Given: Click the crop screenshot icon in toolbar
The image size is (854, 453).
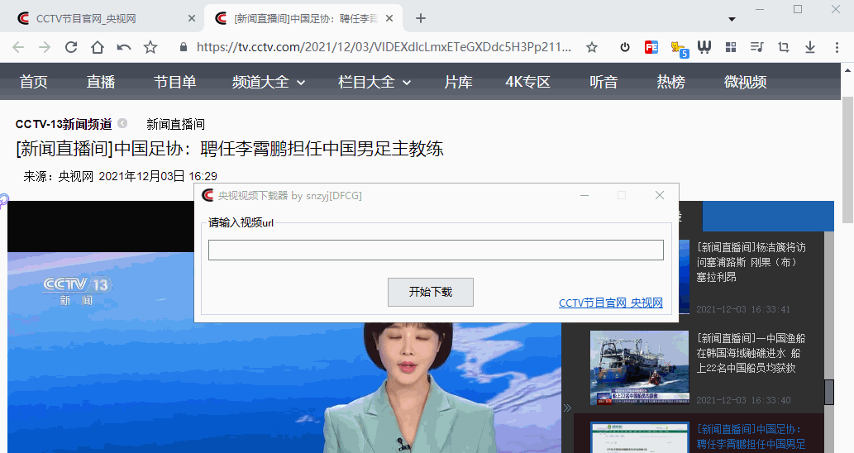Looking at the screenshot, I should (x=784, y=47).
